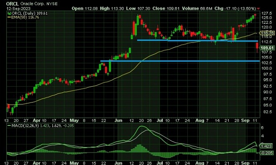This screenshot has height=165, width=276.
Task: Click the 12-Sep-2023 date text
Action: click(18, 9)
